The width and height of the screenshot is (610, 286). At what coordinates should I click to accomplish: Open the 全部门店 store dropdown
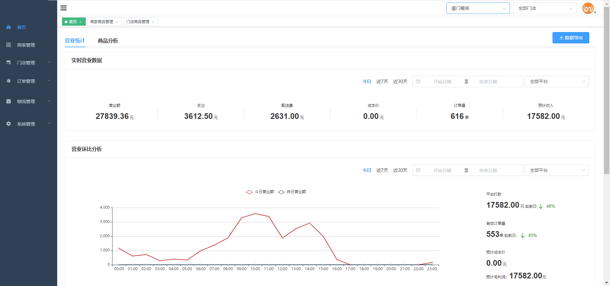tap(545, 8)
